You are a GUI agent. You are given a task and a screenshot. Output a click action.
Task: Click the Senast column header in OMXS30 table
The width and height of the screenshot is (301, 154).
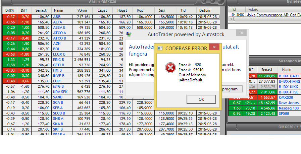[41, 10]
